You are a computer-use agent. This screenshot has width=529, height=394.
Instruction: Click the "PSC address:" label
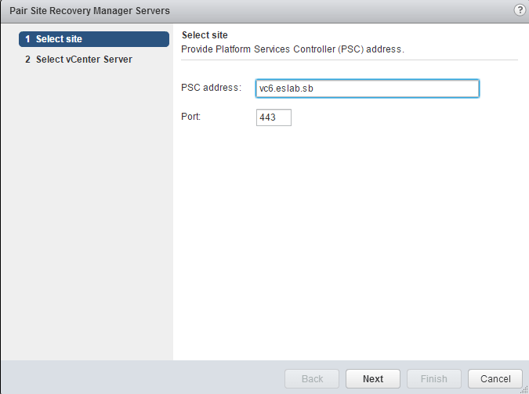(211, 87)
